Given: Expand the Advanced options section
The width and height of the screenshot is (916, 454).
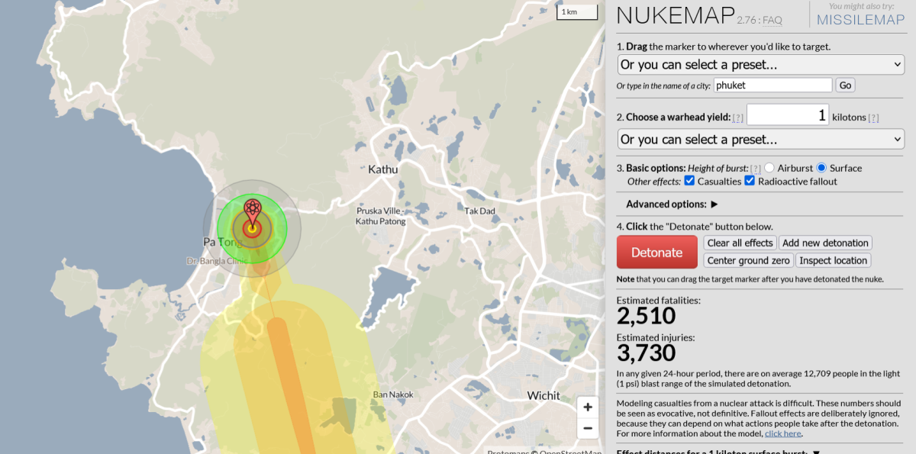Looking at the screenshot, I should pyautogui.click(x=672, y=204).
